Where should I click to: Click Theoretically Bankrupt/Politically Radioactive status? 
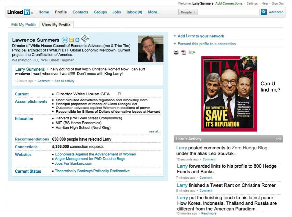pos(92,171)
